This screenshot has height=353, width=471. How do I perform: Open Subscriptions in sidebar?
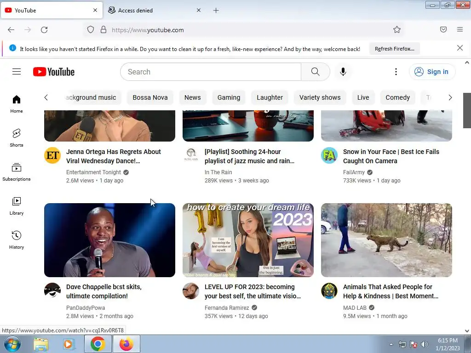click(x=17, y=172)
